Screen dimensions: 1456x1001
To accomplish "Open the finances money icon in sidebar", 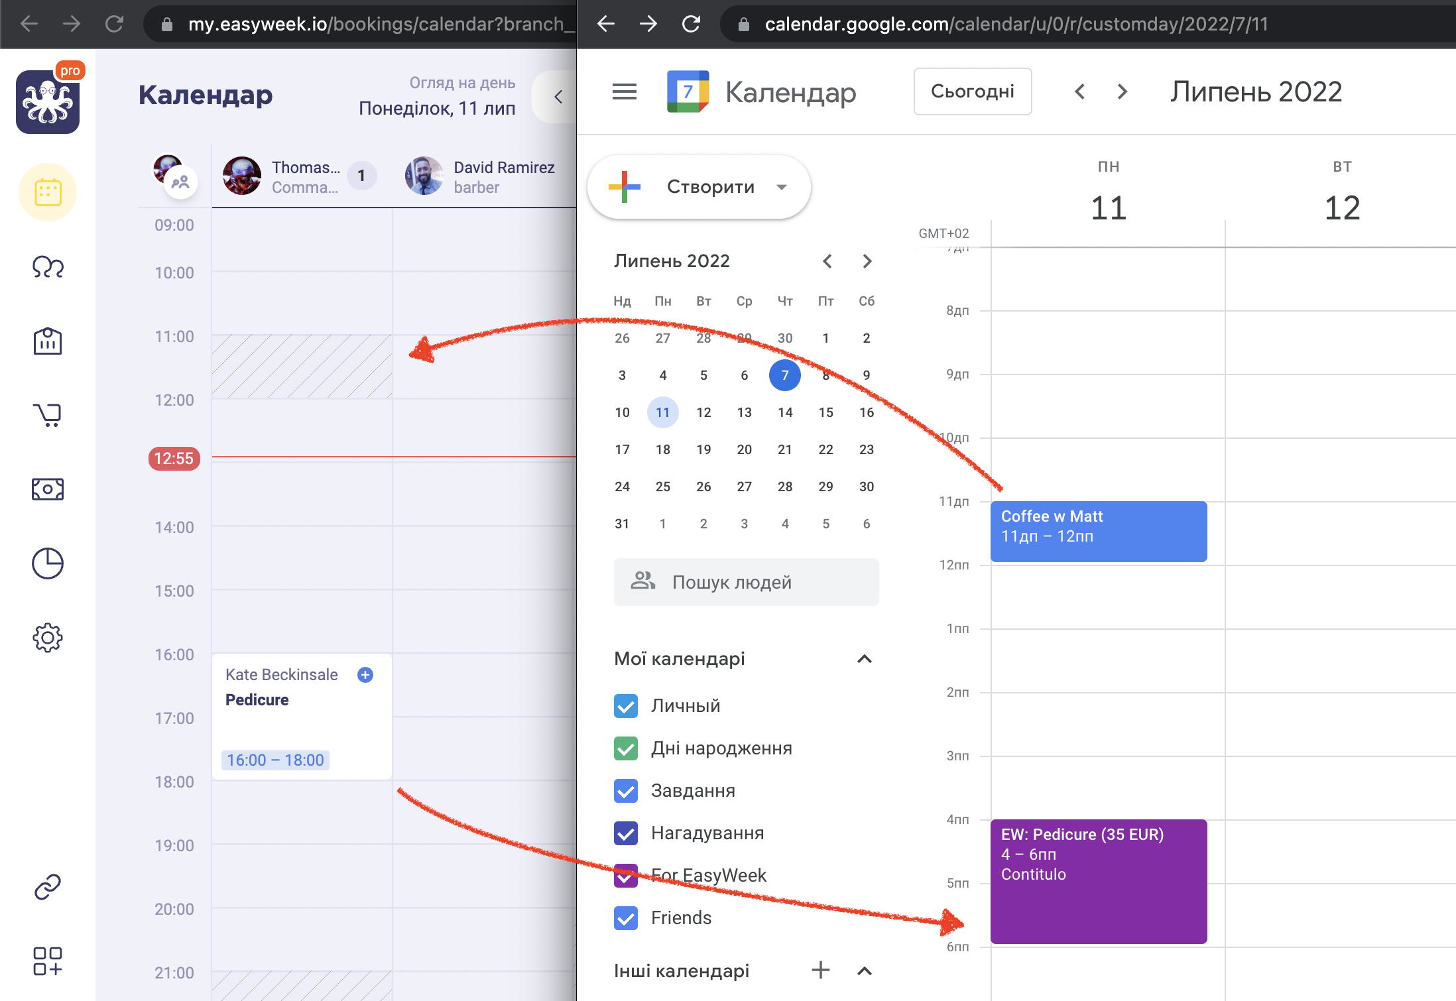I will [x=48, y=489].
